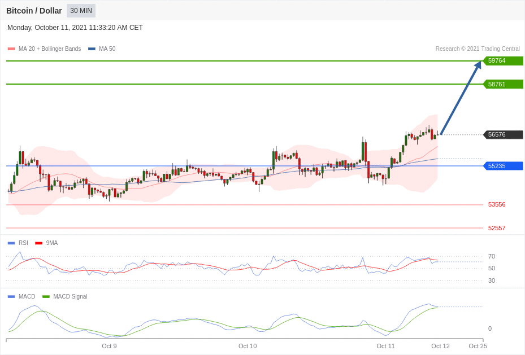Select the 59764 resistance price tag

tap(503, 60)
